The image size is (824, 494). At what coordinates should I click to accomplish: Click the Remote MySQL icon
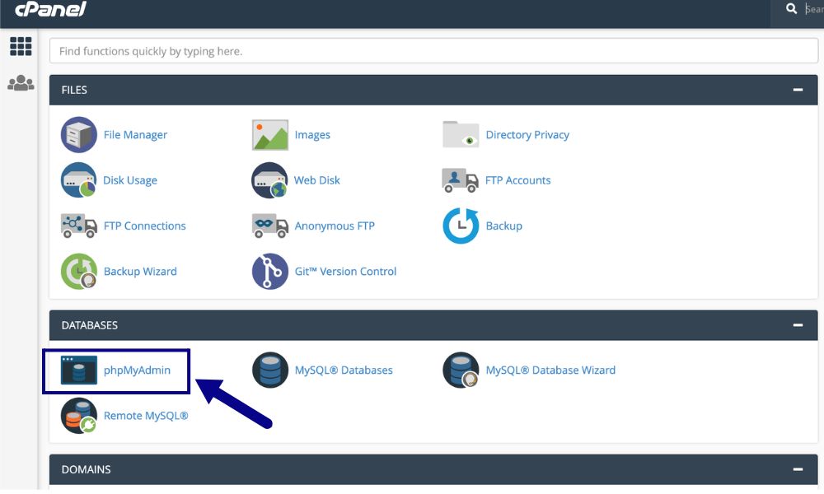[x=79, y=416]
